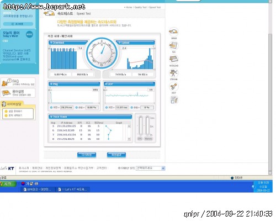Click the Download panel header
276x221 pixels.
pyautogui.click(x=68, y=43)
